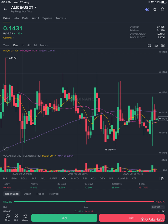The height and width of the screenshot is (224, 168).
Task: Toggle the StochRSI sub-indicator
Action: [123, 179]
